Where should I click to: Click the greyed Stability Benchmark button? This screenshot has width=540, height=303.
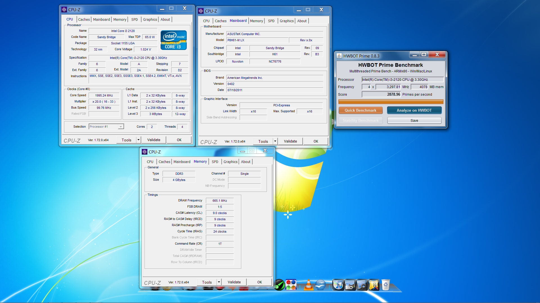(361, 120)
